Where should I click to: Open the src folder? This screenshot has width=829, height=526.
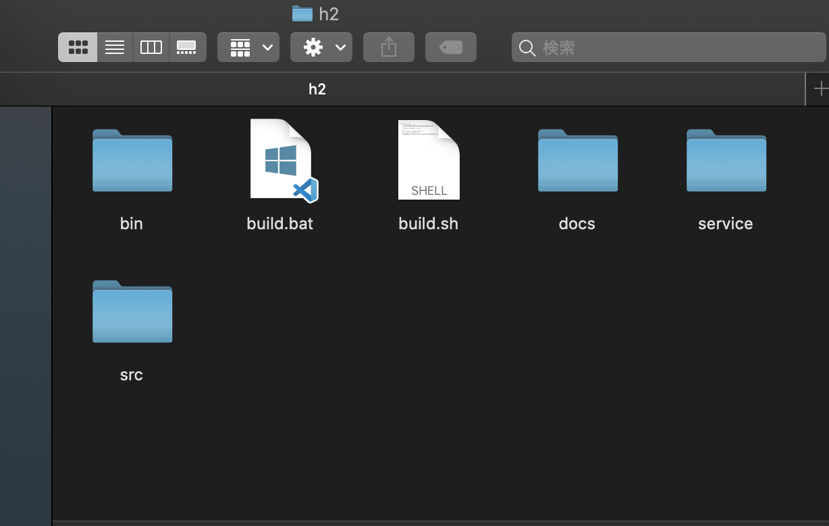[x=132, y=312]
